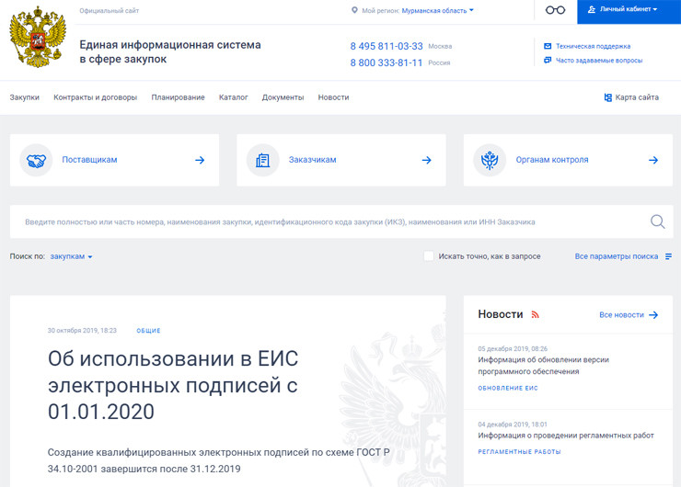
Task: Enable the Искать точно, как в запросе checkbox
Action: [x=429, y=256]
